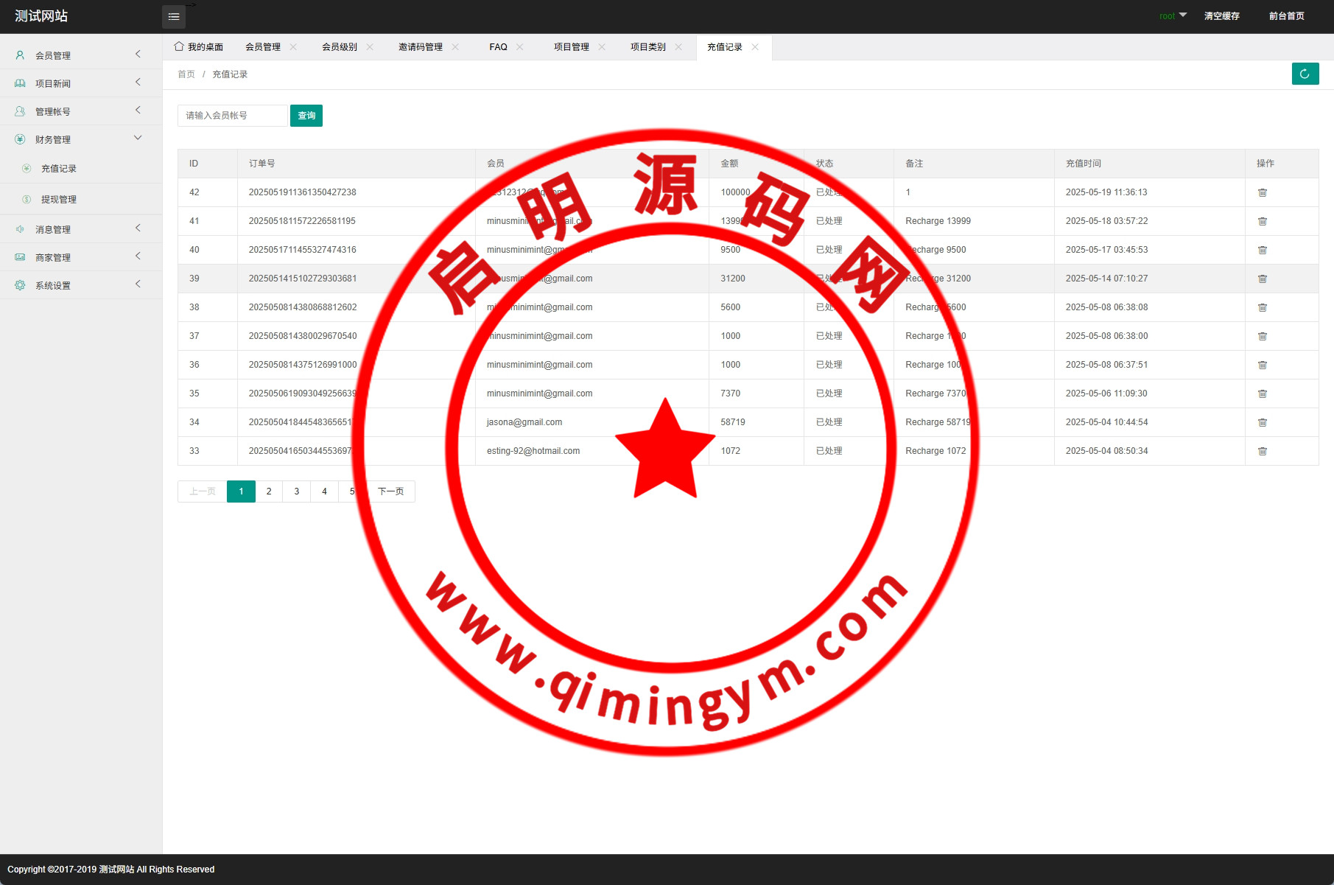Switch to the 邀请码管理 tab
This screenshot has width=1334, height=885.
[420, 47]
